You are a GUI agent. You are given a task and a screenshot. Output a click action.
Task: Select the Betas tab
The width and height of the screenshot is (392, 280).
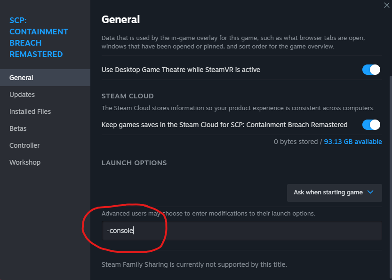click(x=18, y=128)
